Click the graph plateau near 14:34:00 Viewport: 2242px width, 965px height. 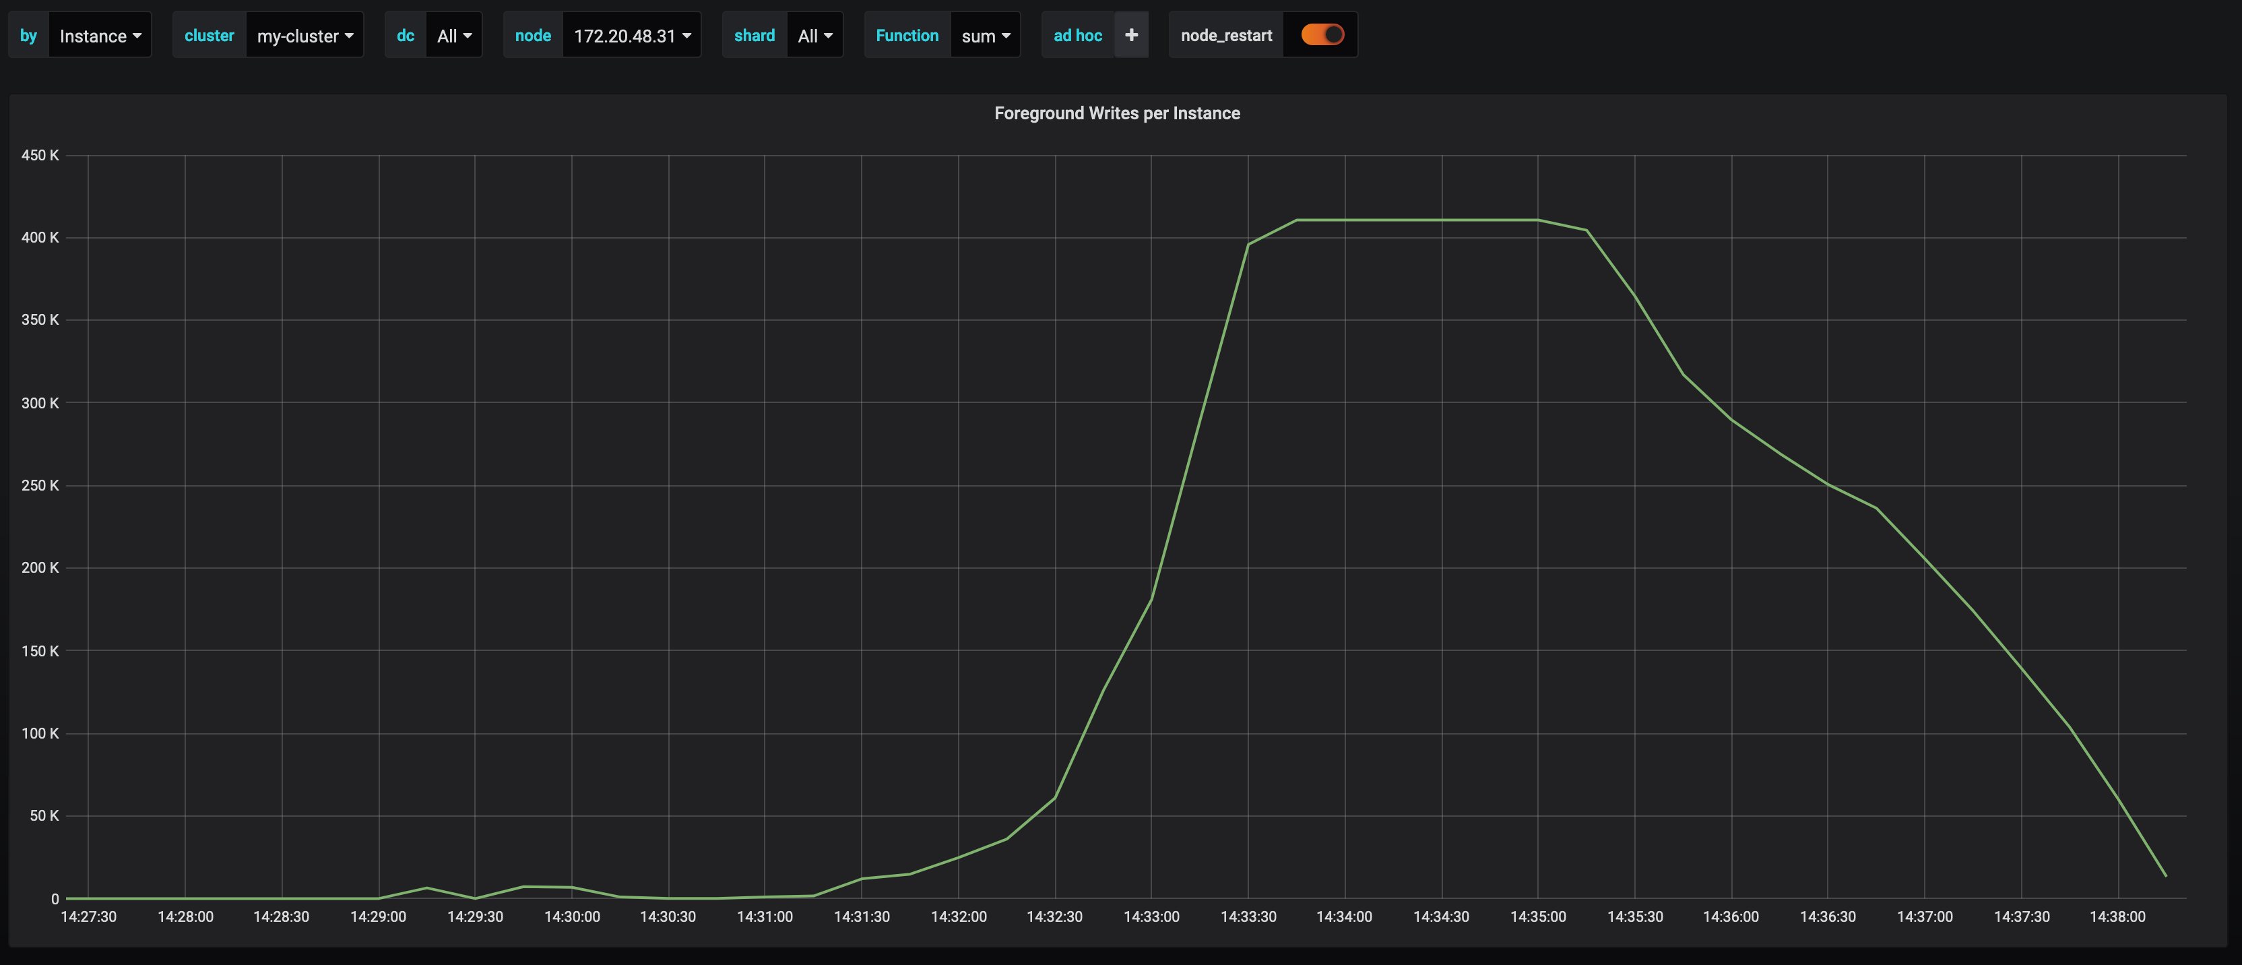(1345, 220)
